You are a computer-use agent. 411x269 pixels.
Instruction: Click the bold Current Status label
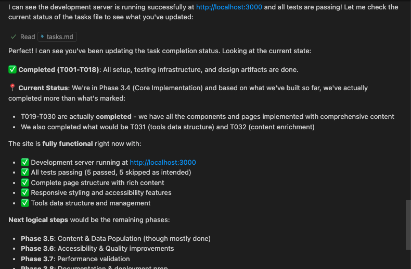pyautogui.click(x=43, y=88)
